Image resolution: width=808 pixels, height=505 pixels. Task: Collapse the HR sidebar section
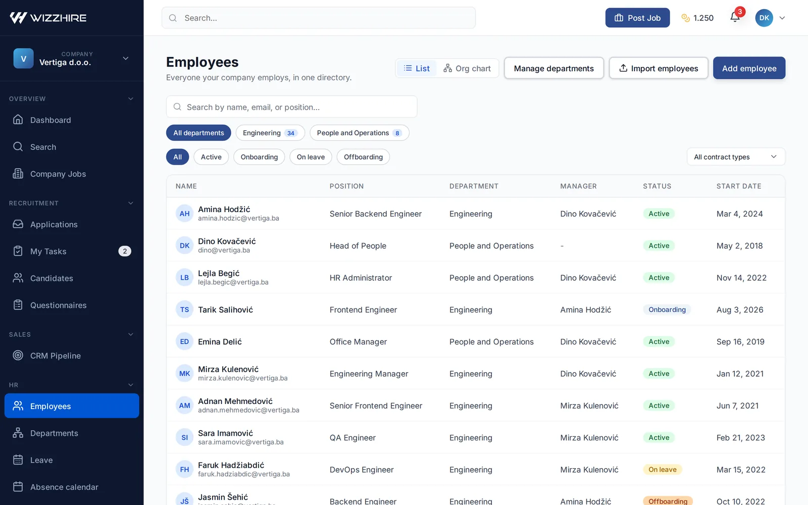tap(131, 385)
